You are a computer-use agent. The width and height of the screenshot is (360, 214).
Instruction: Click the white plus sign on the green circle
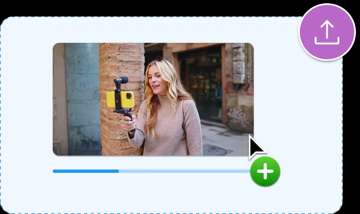[265, 171]
